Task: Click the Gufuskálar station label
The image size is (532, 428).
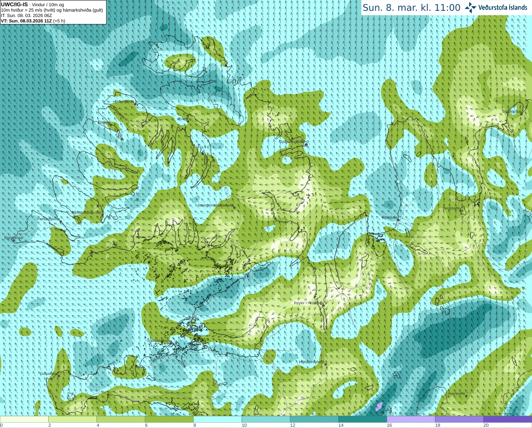Action: click(x=49, y=374)
